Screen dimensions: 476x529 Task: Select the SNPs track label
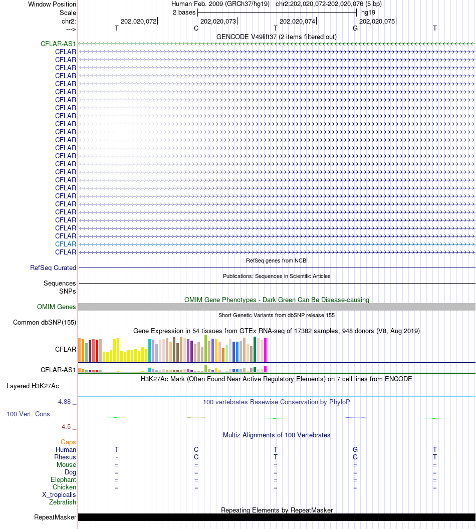[68, 291]
